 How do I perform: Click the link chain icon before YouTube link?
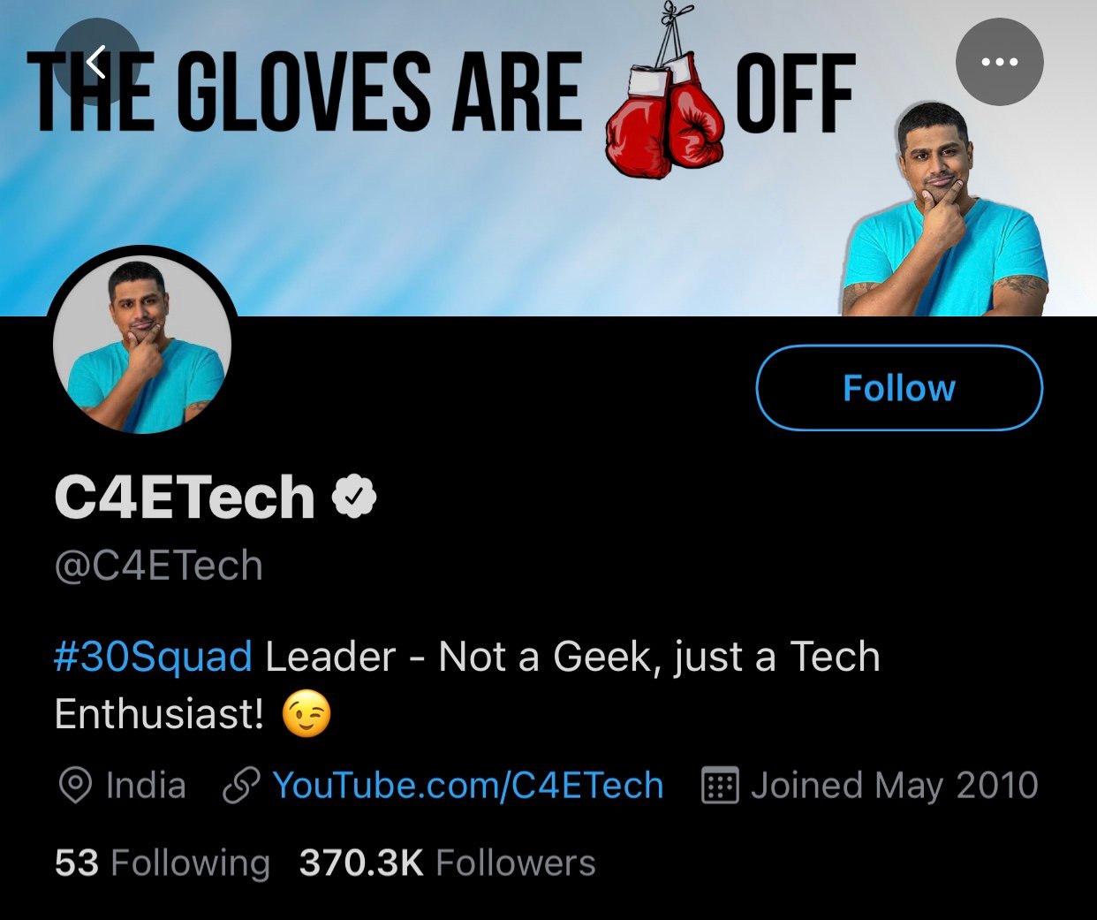(x=239, y=785)
